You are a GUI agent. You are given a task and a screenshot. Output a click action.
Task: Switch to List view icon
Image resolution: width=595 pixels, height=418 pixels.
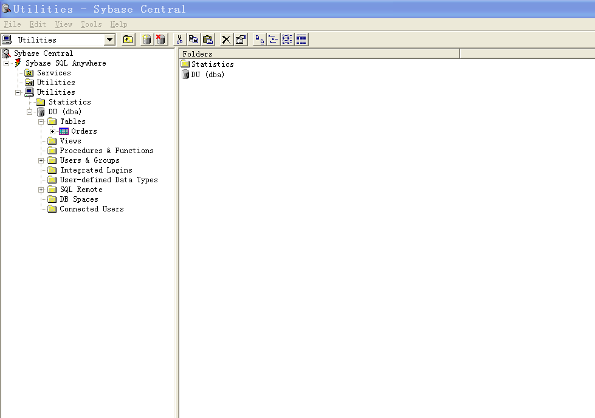pos(287,39)
